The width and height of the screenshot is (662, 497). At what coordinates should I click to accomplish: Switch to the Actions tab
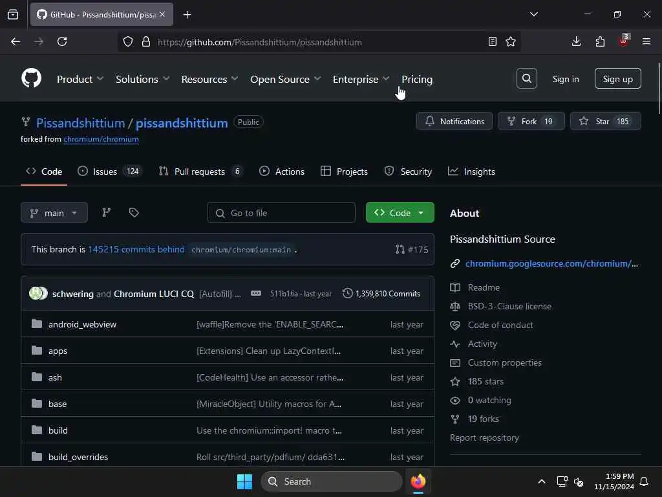282,171
